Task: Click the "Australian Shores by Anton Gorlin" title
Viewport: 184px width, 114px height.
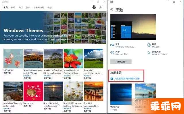Action: 13,105
